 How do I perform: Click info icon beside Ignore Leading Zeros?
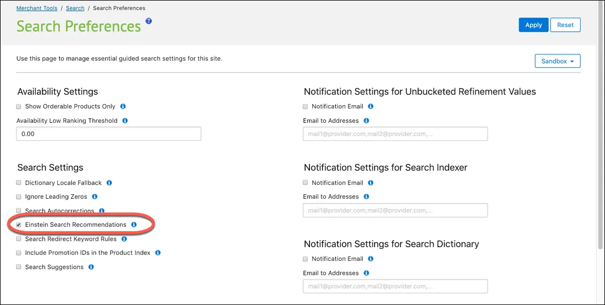94,197
